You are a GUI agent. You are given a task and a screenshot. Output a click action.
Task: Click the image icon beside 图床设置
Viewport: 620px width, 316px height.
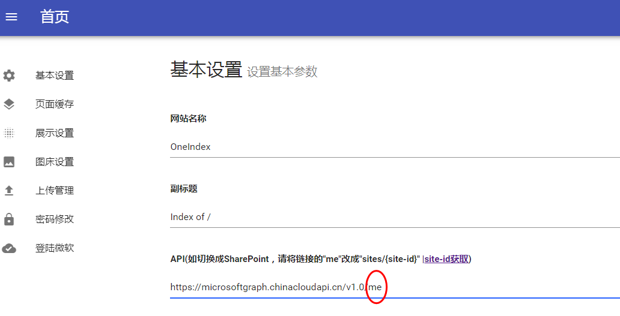[x=9, y=162]
